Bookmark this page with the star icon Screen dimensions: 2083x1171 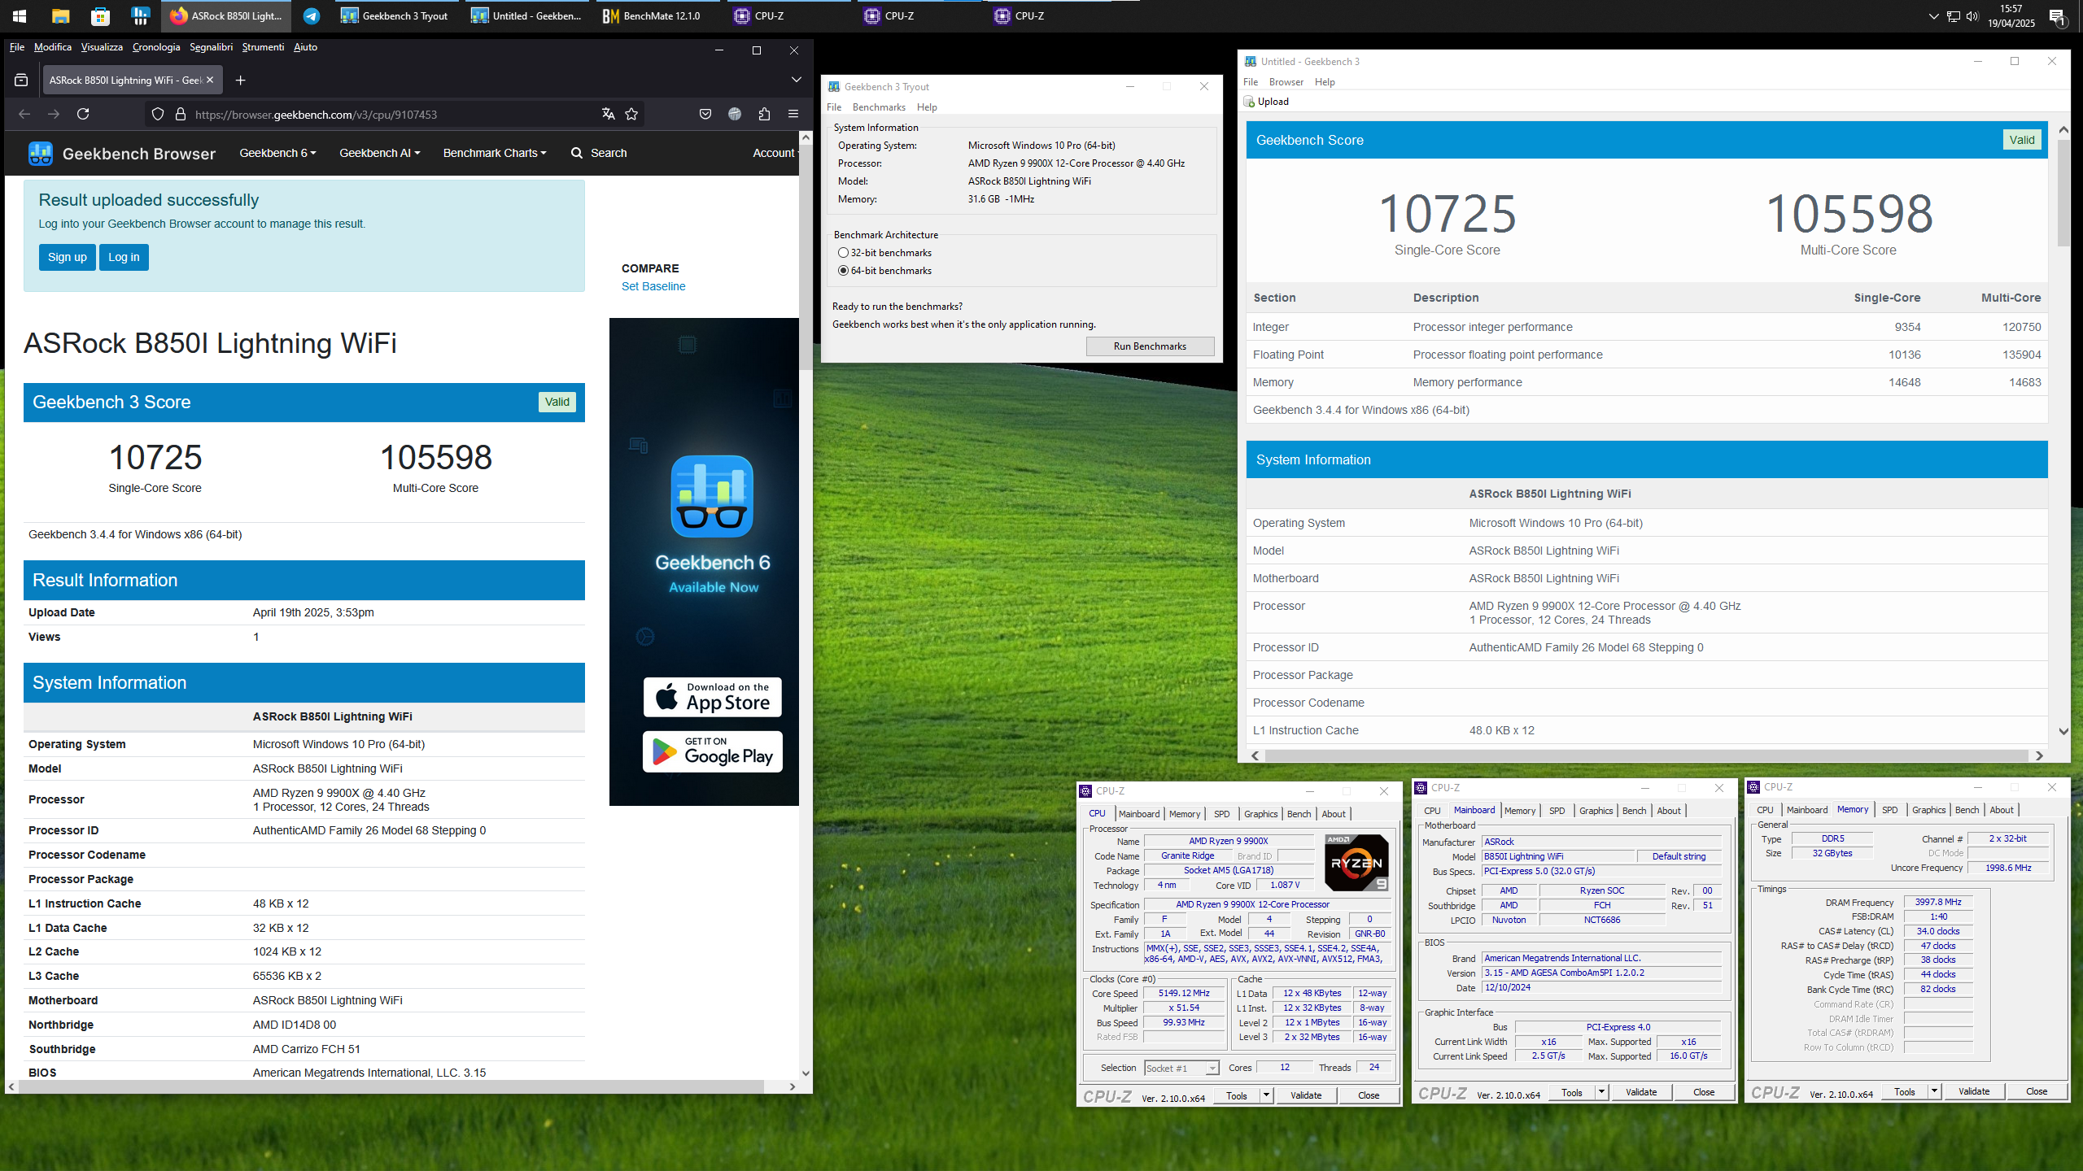coord(631,114)
